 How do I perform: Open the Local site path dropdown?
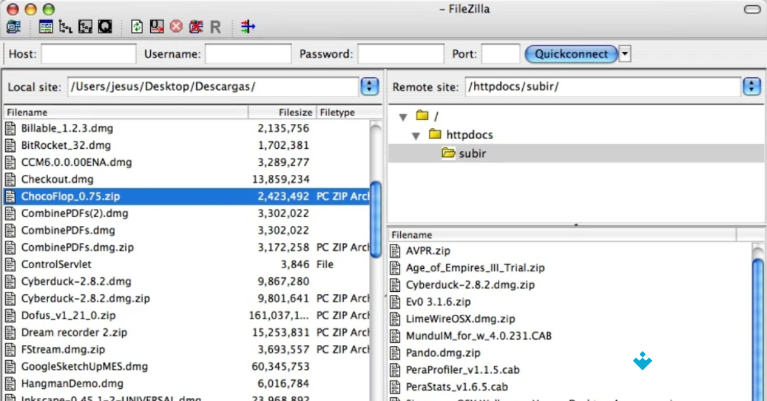click(x=369, y=86)
